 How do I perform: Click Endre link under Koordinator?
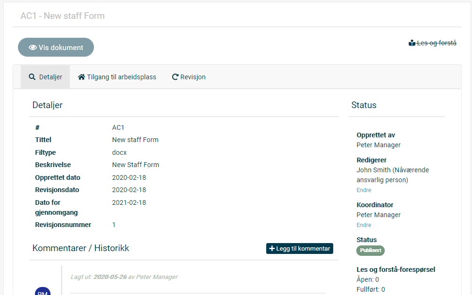pyautogui.click(x=363, y=225)
